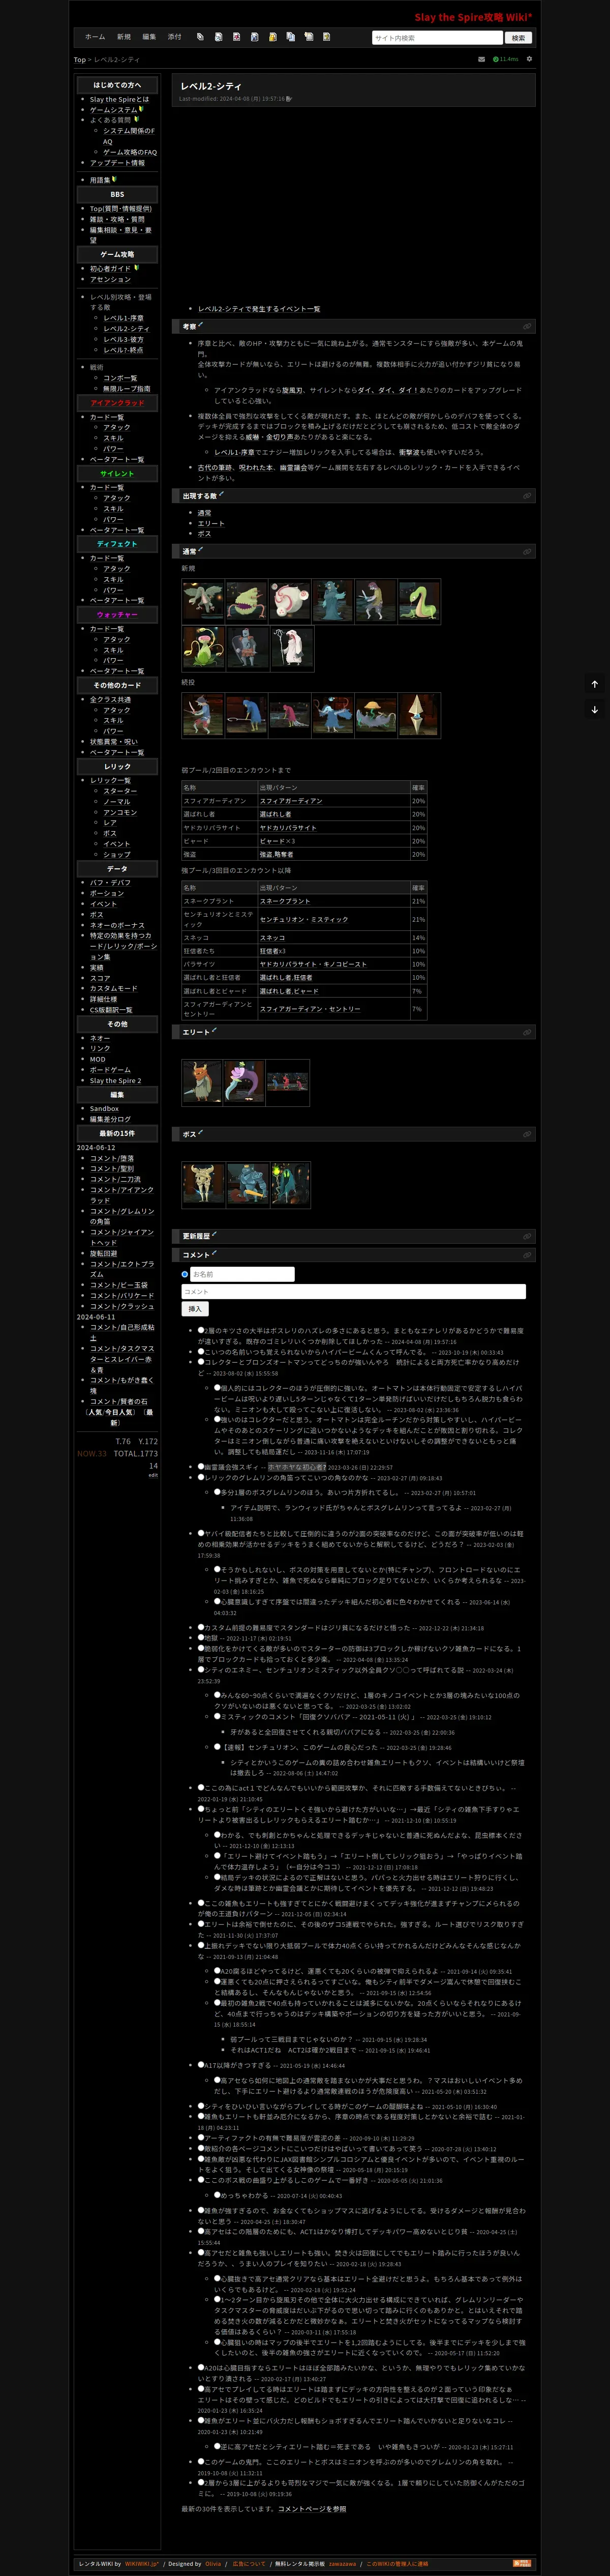
Task: Open the Gremlin Leader elite thumbnail
Action: (x=202, y=1082)
